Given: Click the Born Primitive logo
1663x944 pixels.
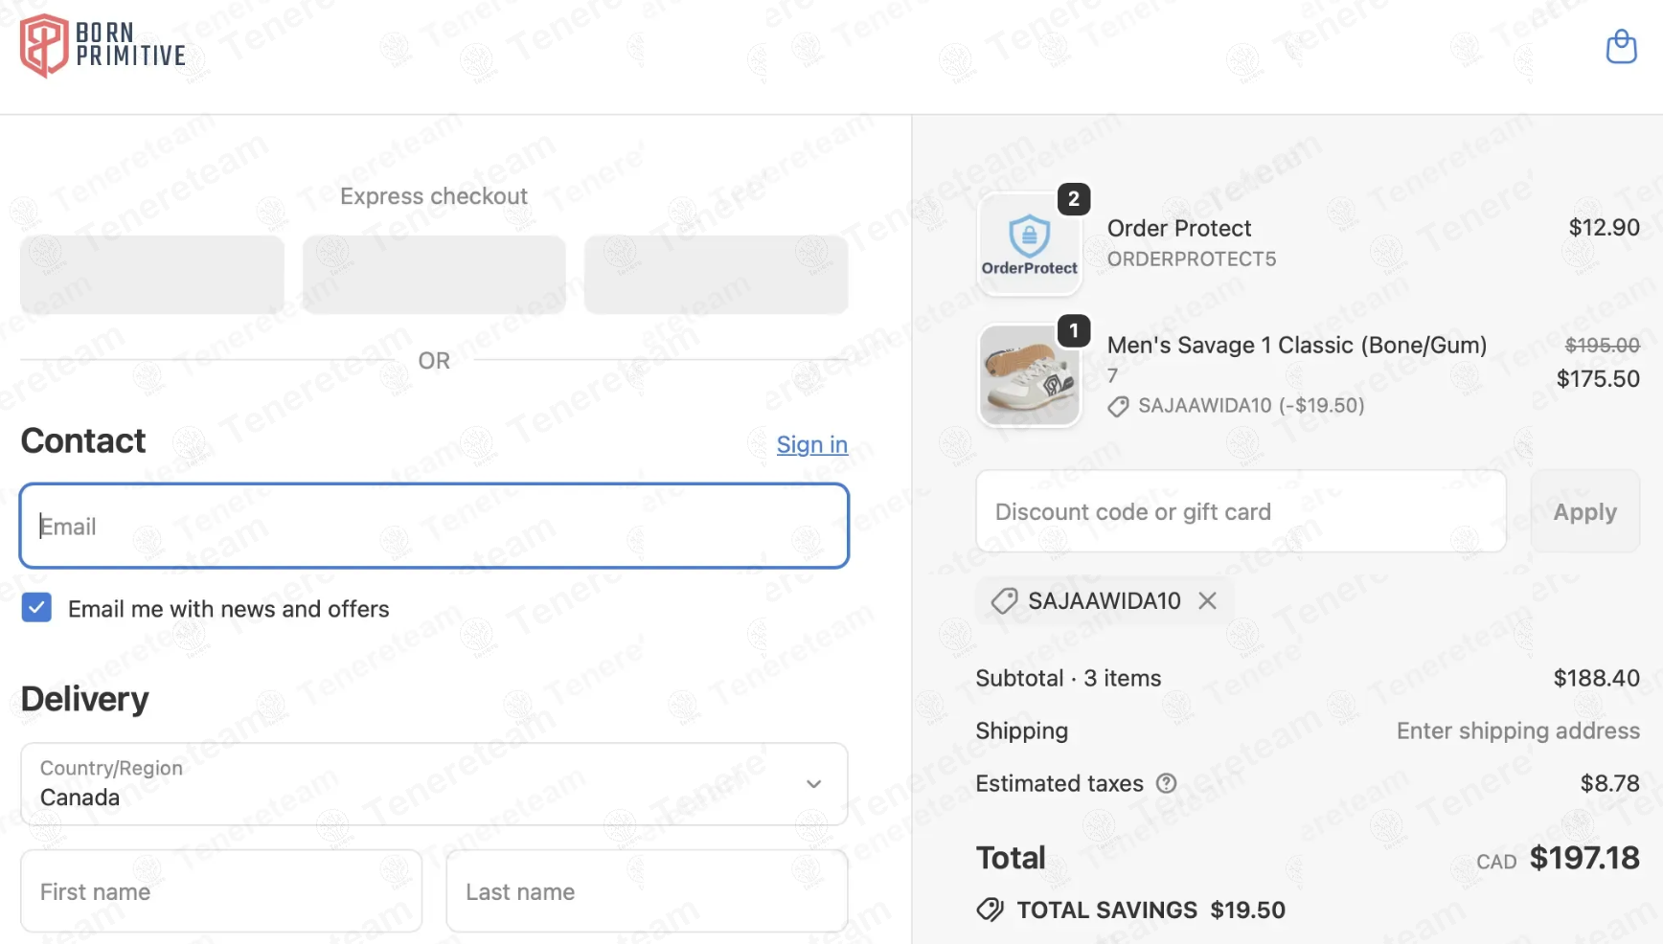Looking at the screenshot, I should pyautogui.click(x=103, y=46).
